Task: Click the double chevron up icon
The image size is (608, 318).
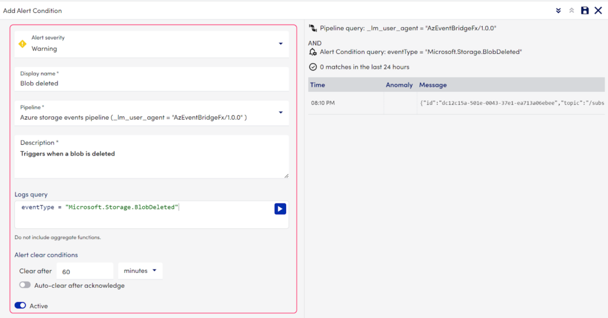Action: tap(572, 11)
